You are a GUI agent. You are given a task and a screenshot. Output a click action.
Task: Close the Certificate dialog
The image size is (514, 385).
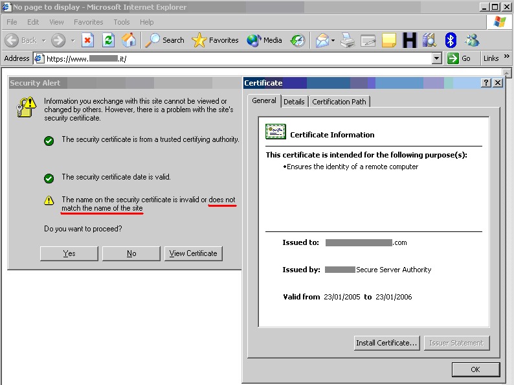pyautogui.click(x=498, y=83)
